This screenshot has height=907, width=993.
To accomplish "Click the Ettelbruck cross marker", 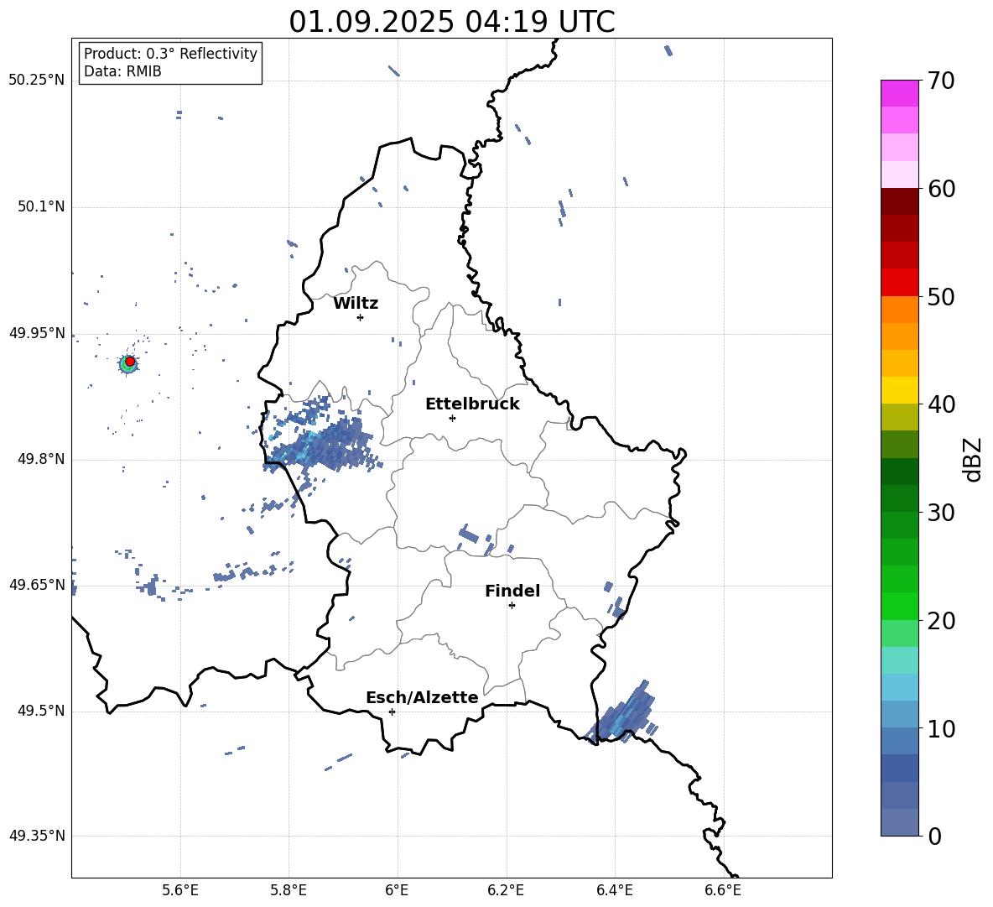I will (x=452, y=418).
